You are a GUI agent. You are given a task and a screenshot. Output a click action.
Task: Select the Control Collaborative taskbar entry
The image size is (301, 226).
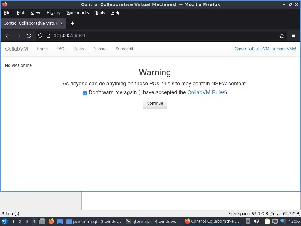pyautogui.click(x=212, y=221)
